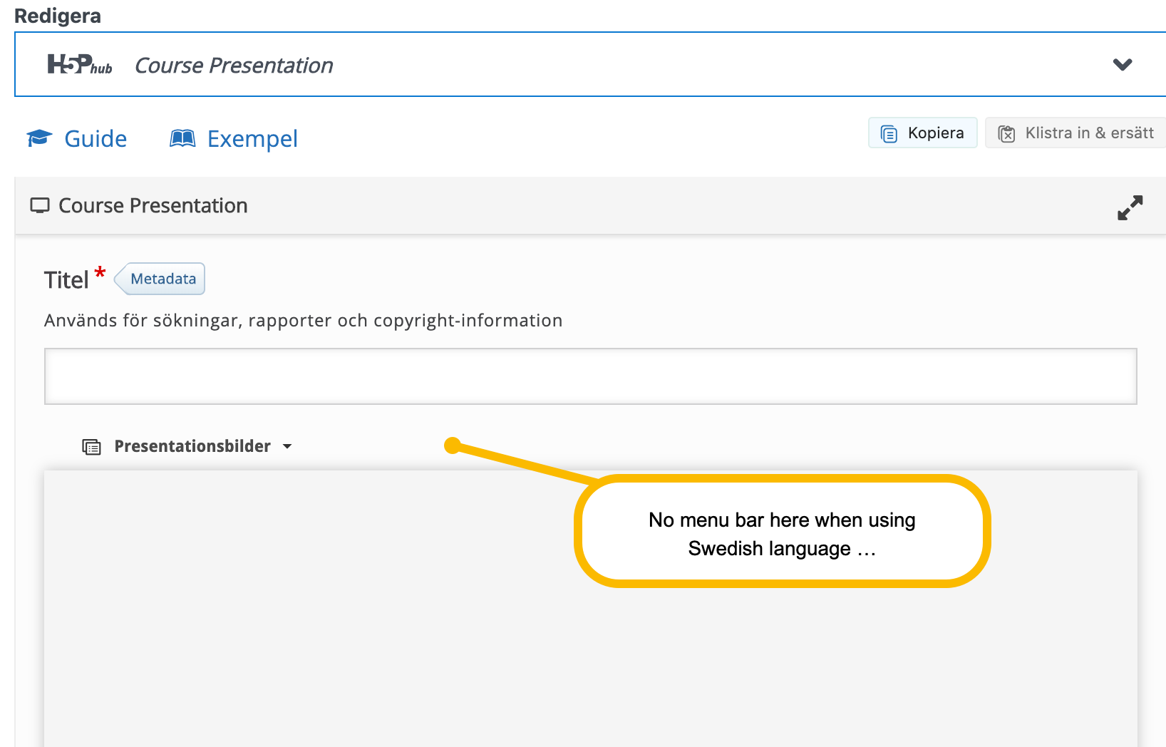The image size is (1166, 747).
Task: Click the Används för sökningar description text
Action: coord(303,321)
